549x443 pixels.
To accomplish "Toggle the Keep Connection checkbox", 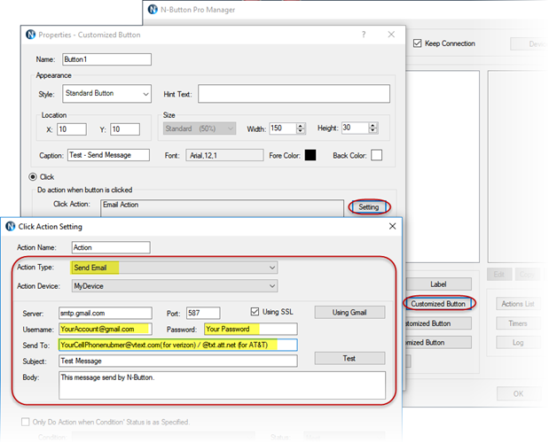I will click(x=417, y=43).
